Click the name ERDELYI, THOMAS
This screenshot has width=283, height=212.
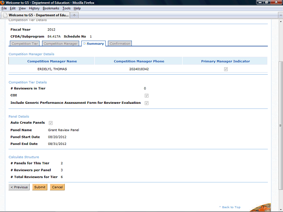[x=52, y=69]
